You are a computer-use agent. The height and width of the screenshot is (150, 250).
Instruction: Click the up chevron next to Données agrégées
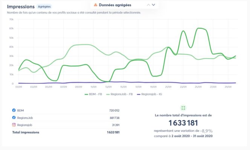tap(148, 5)
